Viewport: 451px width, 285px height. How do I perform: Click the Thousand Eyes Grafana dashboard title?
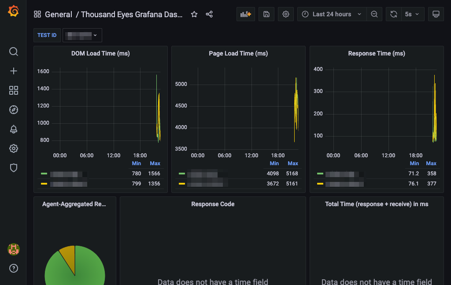[x=132, y=15]
